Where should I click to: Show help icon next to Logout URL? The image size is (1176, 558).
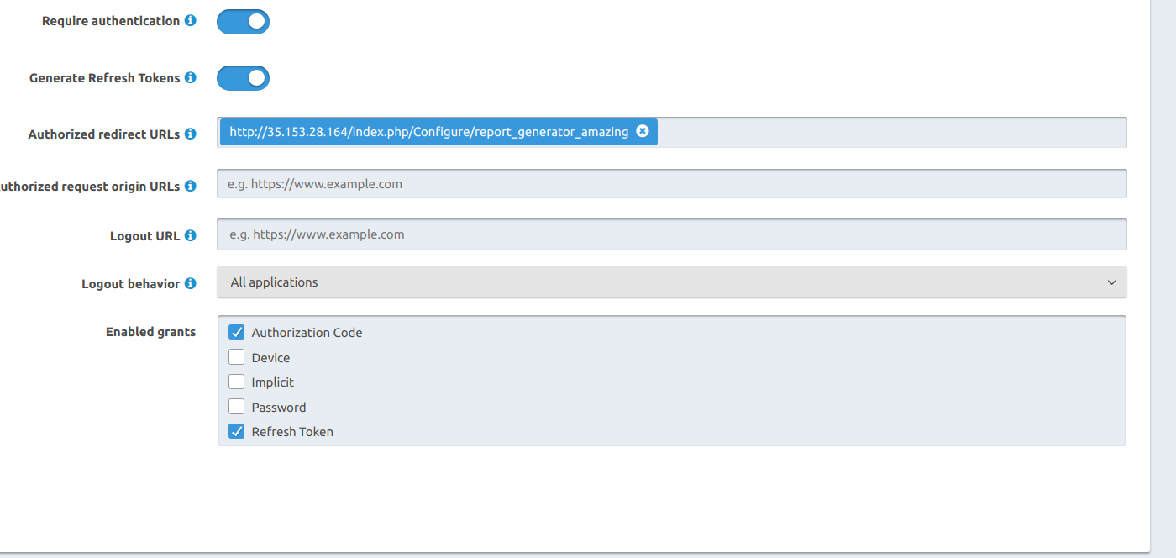pyautogui.click(x=191, y=236)
